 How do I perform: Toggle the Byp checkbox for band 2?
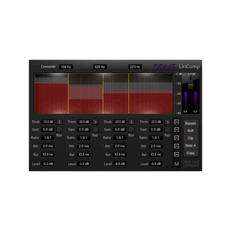pos(95,130)
